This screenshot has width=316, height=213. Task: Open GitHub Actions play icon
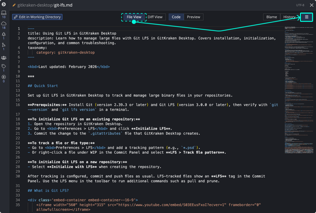tap(4, 77)
